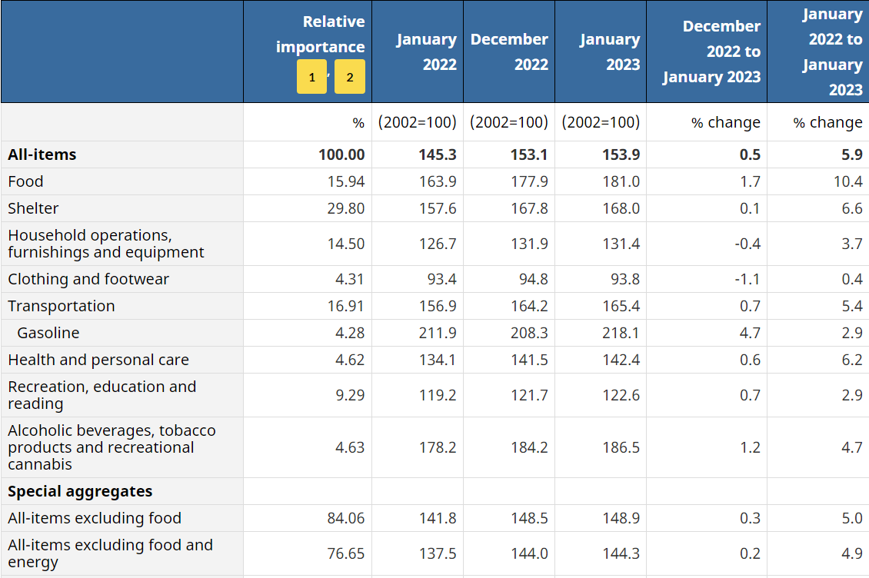
Task: Click 'Household operations, furnishings and equipment' label
Action: tap(106, 244)
